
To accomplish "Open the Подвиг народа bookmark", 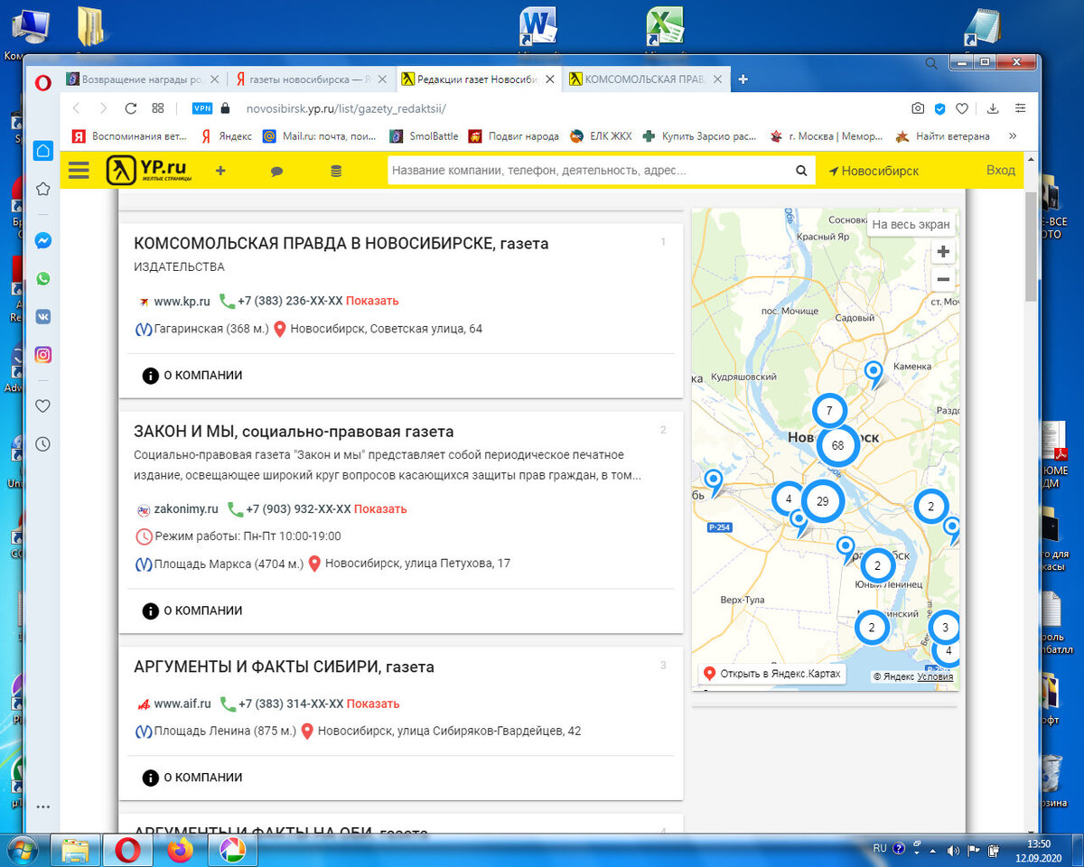I will click(x=513, y=136).
